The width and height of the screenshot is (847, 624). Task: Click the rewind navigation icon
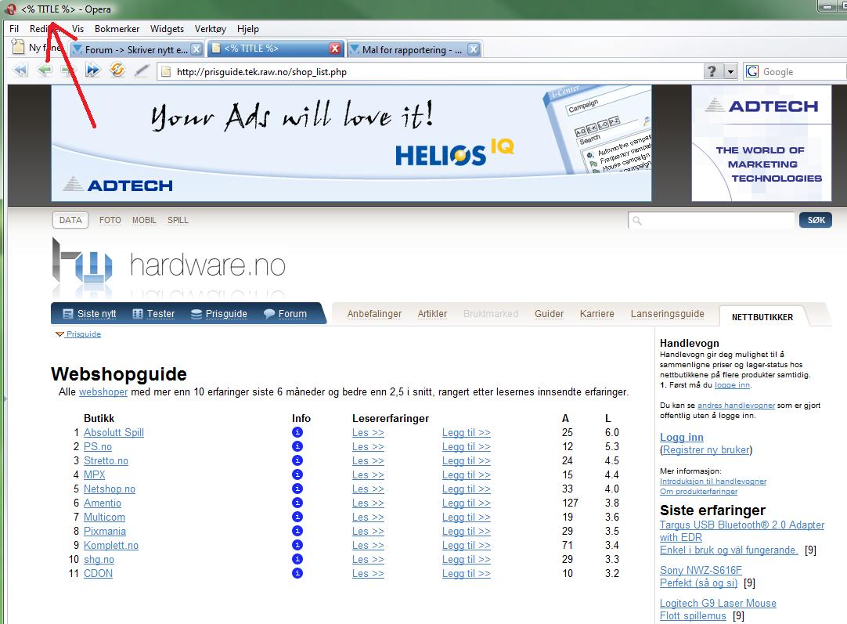click(x=20, y=70)
